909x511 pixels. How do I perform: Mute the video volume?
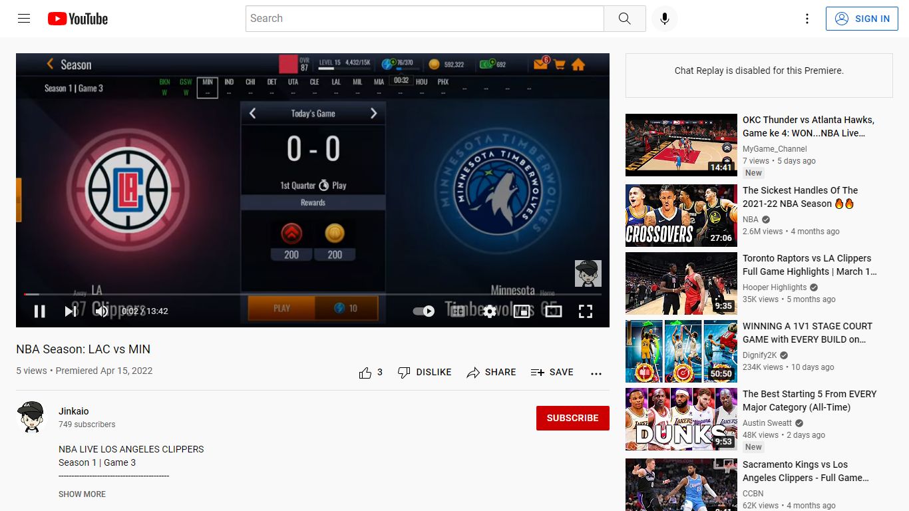coord(101,311)
